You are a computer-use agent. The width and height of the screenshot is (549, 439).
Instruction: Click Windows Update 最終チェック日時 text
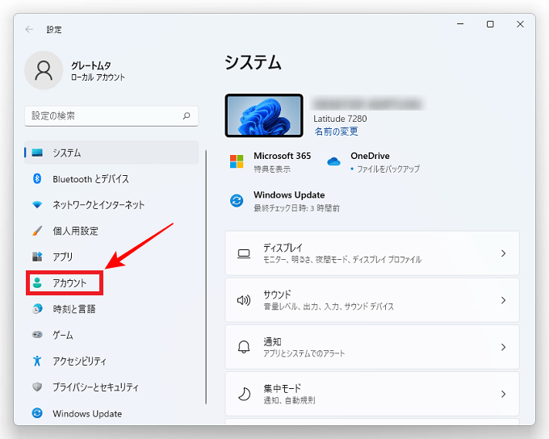[x=296, y=208]
